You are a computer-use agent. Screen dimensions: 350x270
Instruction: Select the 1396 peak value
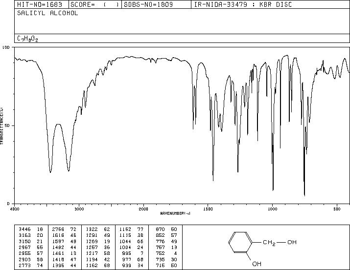58,265
